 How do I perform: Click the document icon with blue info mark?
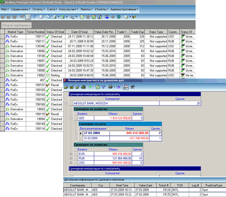point(100,17)
